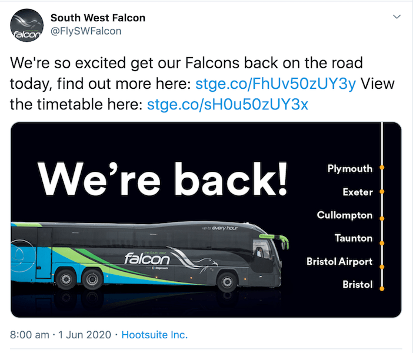Click the "up to every hour" text on the coach
Image resolution: width=413 pixels, height=353 pixels.
[x=219, y=228]
